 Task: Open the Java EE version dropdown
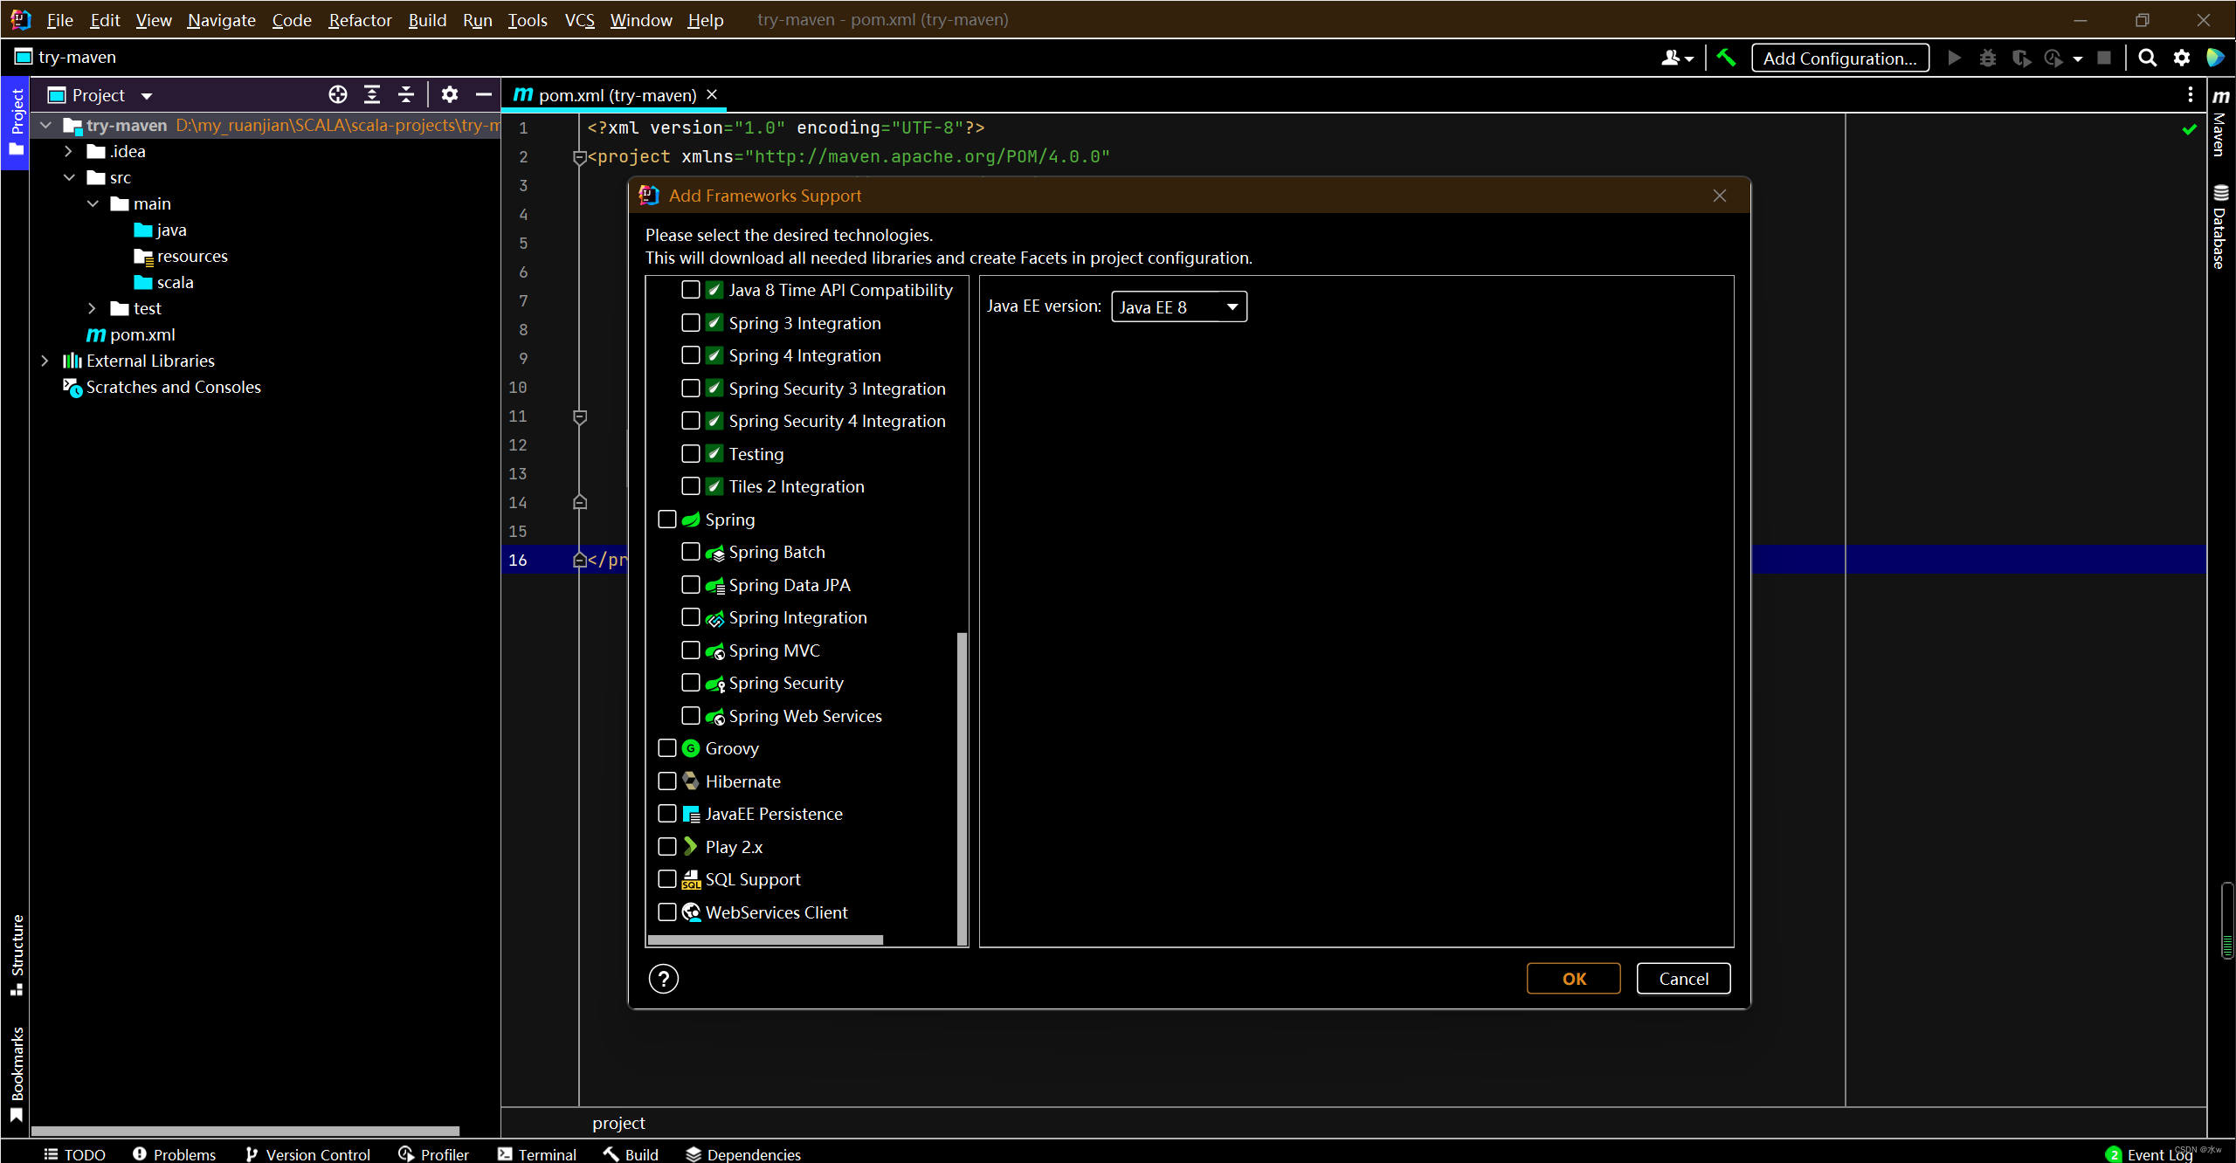tap(1178, 307)
